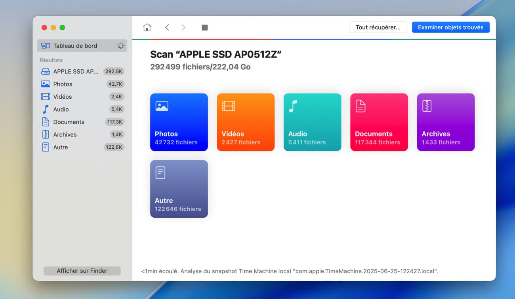515x299 pixels.
Task: Click Examiner objets trouvés button
Action: coord(451,27)
